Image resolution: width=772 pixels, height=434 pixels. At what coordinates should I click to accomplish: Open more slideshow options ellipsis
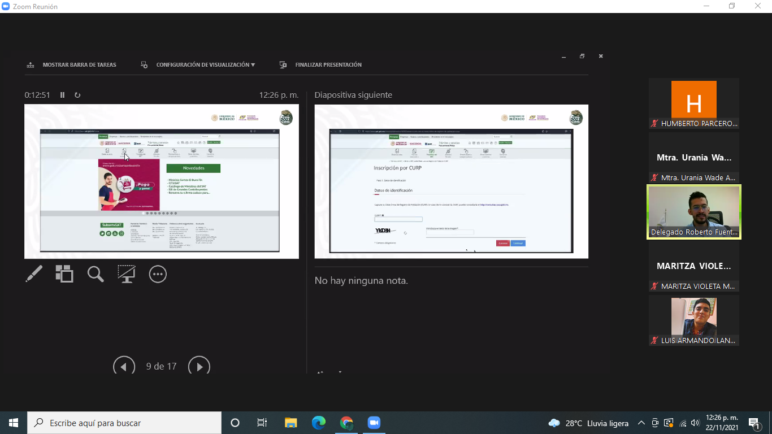[158, 274]
